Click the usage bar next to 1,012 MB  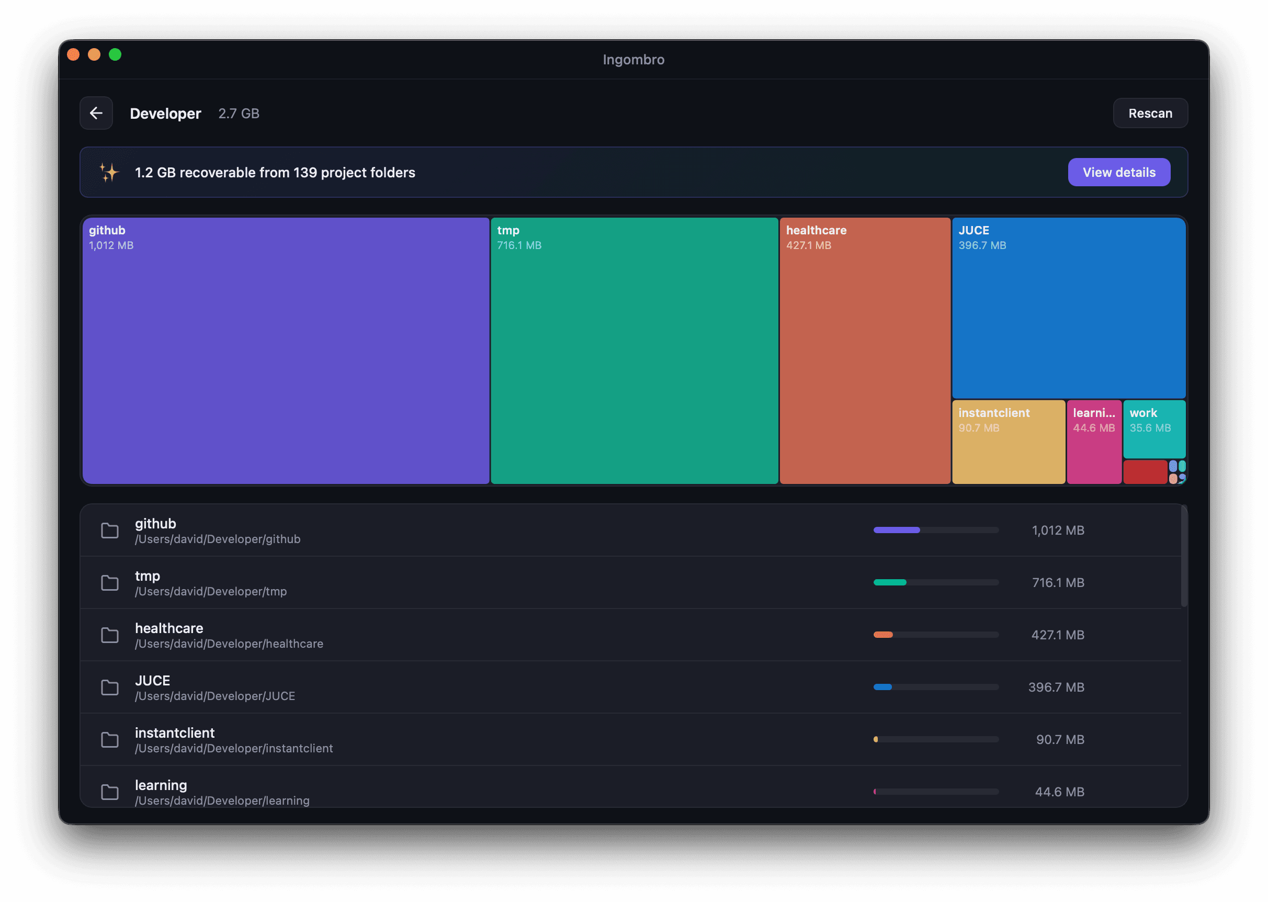934,530
